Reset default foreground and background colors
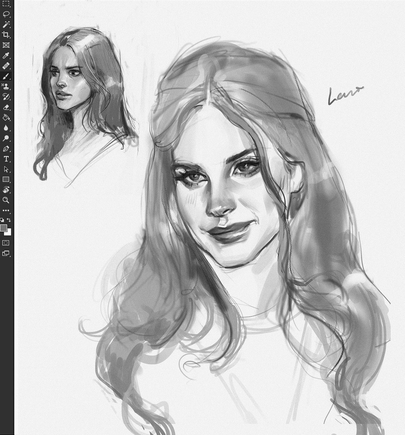 point(3,220)
